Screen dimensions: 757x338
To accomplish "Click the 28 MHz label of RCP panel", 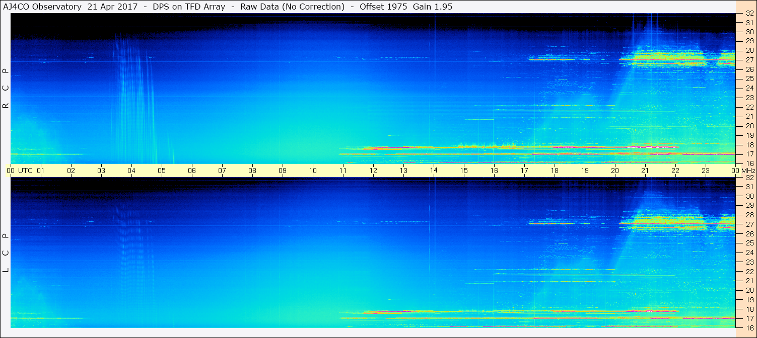I will point(749,50).
